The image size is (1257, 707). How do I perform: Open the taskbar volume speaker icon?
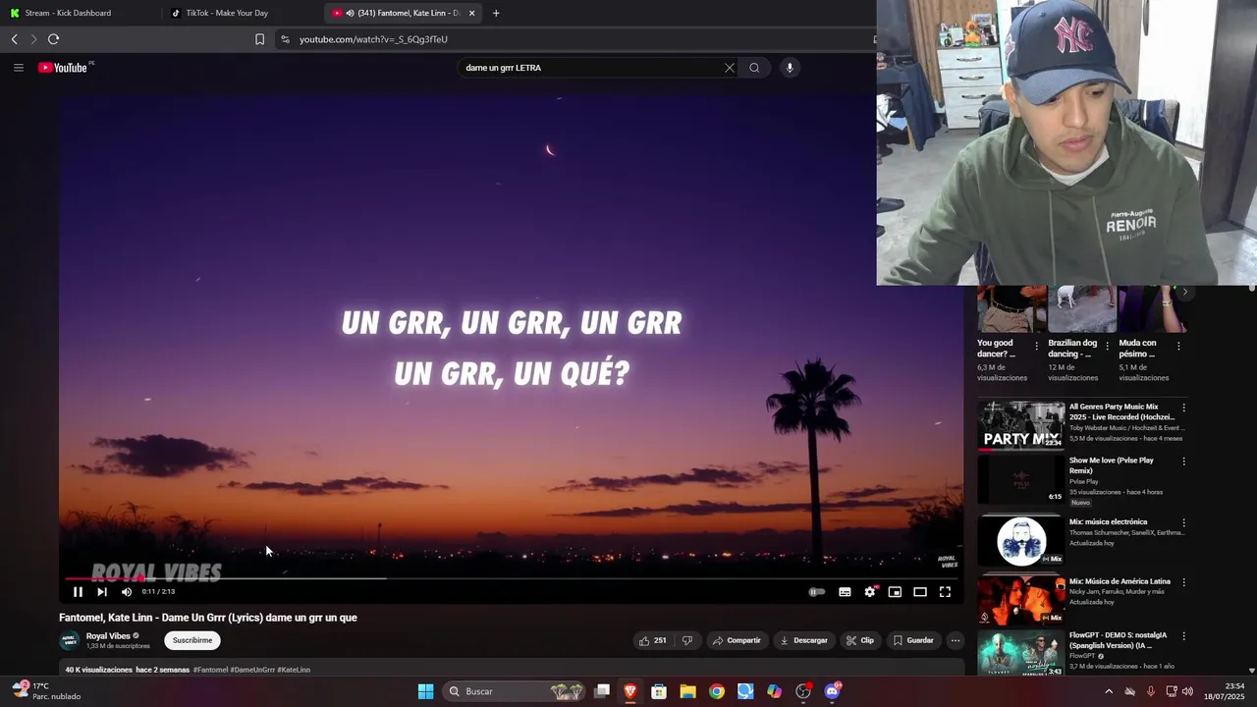[1186, 691]
